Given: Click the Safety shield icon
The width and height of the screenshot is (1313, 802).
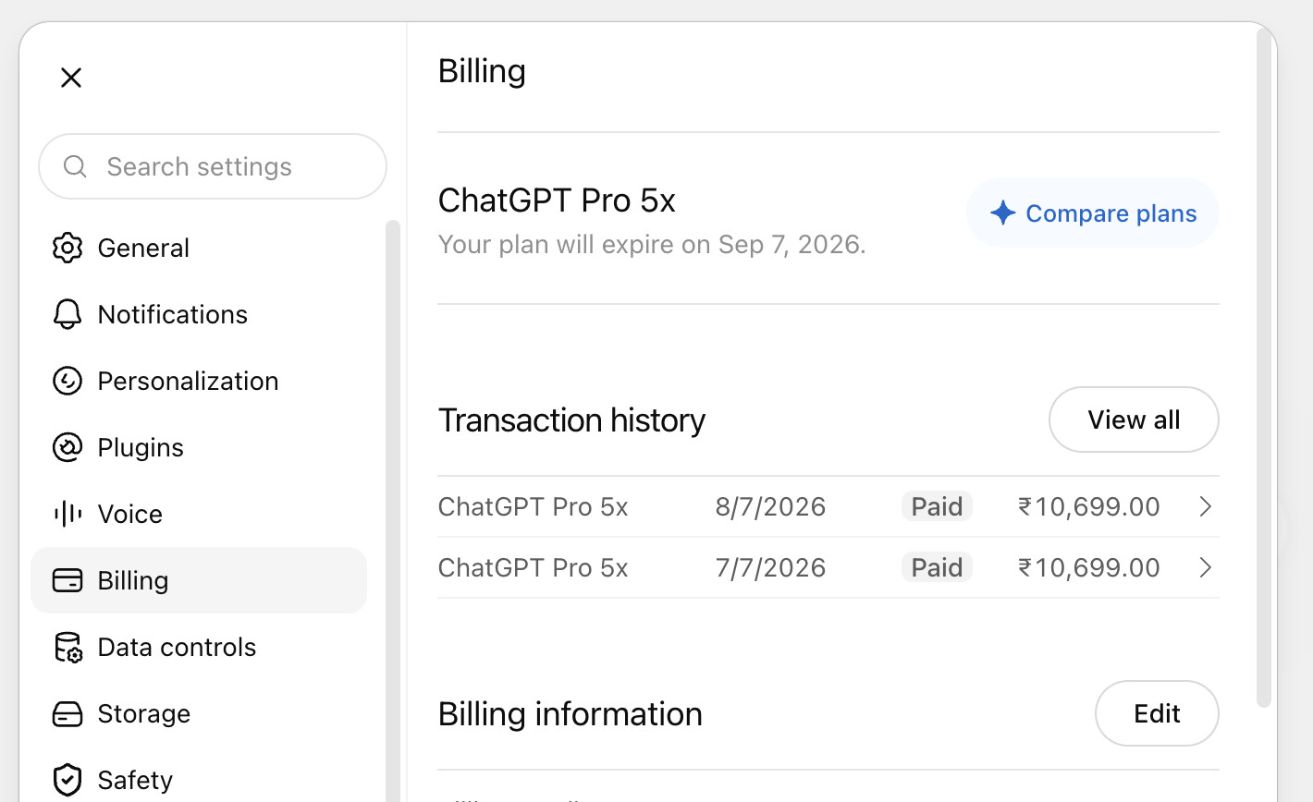Looking at the screenshot, I should click(x=67, y=780).
